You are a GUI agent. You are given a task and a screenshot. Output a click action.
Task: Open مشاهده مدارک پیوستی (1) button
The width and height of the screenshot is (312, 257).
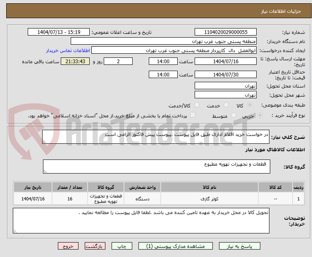(x=176, y=246)
